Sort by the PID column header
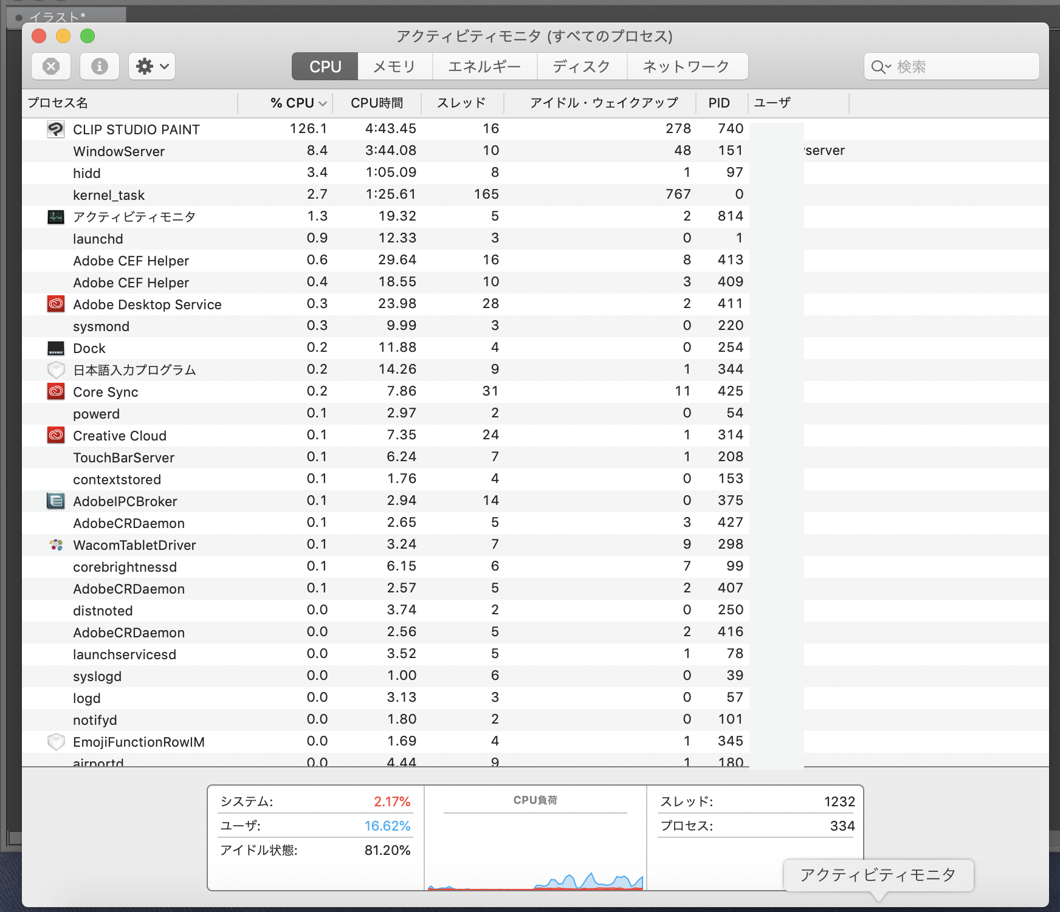The height and width of the screenshot is (912, 1060). (722, 103)
